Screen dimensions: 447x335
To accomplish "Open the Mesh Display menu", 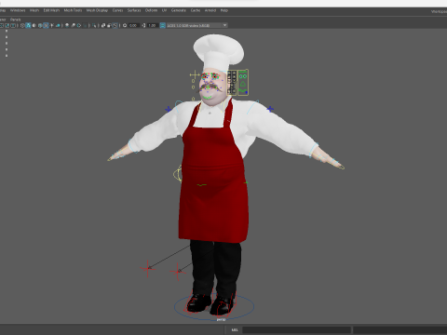I will [x=97, y=10].
